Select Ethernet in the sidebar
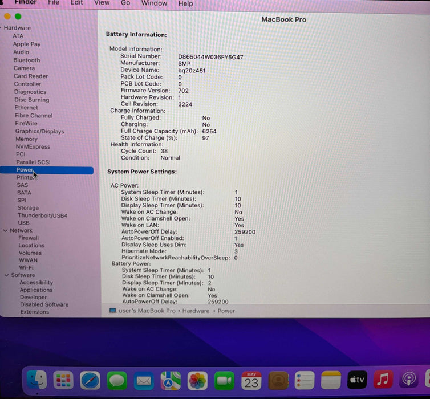 pos(26,108)
